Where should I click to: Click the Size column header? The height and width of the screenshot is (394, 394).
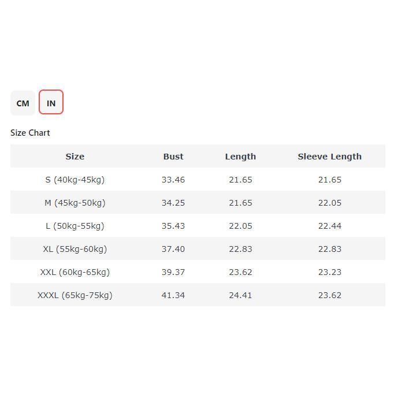(75, 157)
